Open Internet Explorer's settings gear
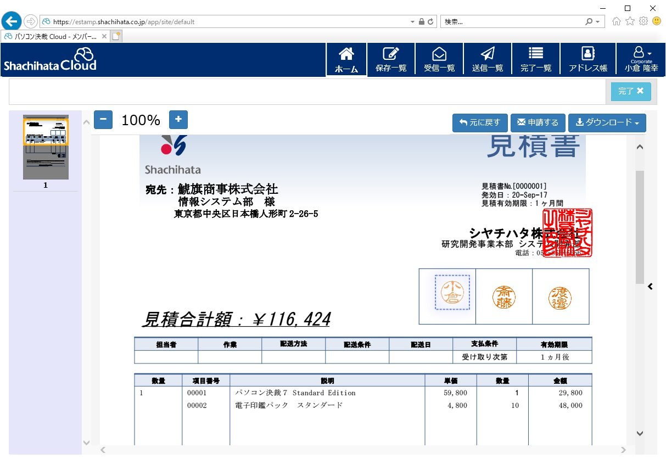This screenshot has width=666, height=459. [643, 21]
